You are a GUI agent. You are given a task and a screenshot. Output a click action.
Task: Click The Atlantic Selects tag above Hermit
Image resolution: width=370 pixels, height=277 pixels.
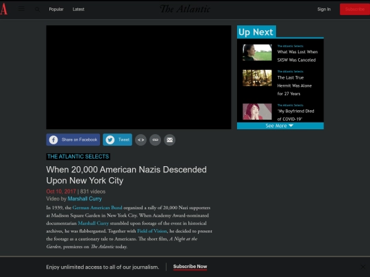(x=291, y=71)
